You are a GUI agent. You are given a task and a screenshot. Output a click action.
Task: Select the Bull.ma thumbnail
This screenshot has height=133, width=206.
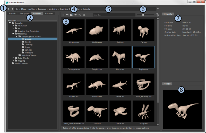120,30
